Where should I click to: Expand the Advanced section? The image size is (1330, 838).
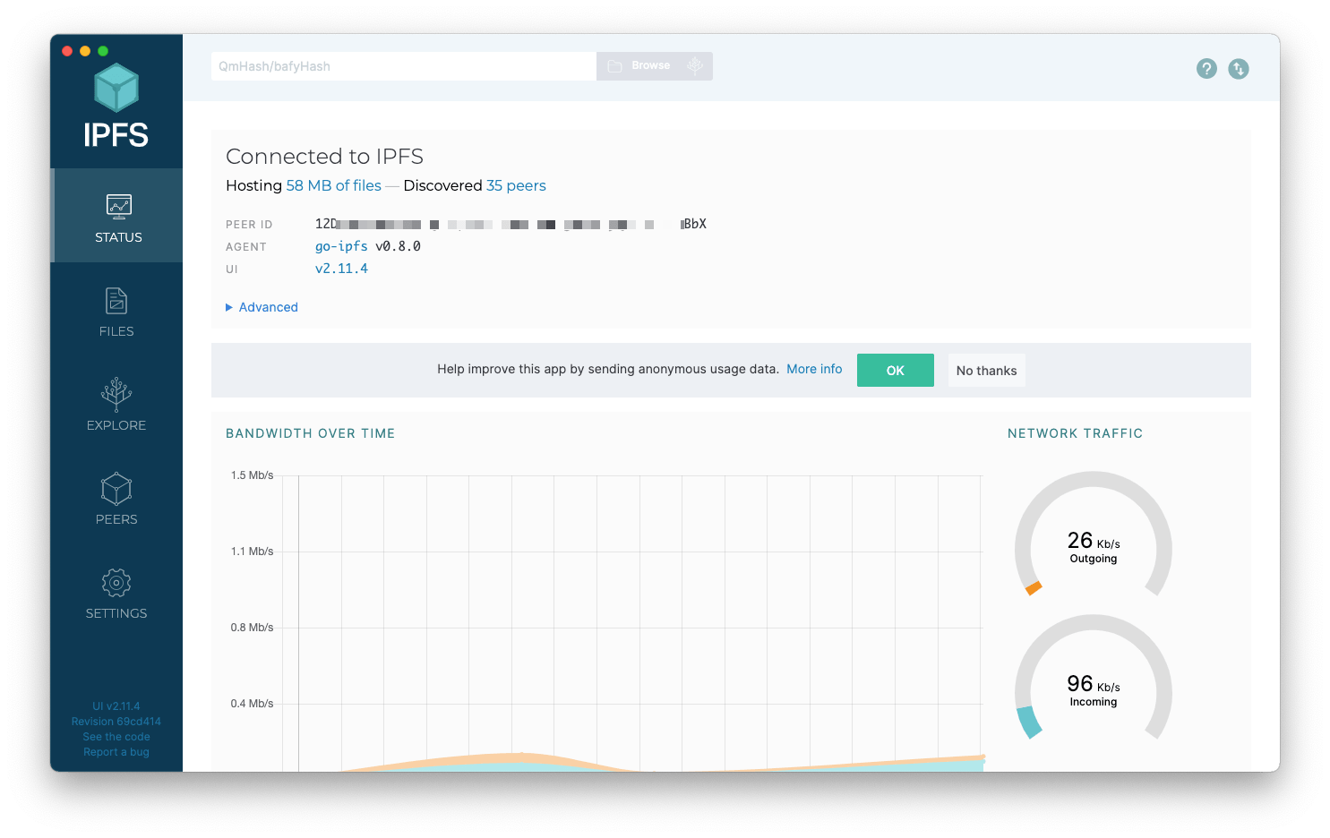pyautogui.click(x=262, y=307)
